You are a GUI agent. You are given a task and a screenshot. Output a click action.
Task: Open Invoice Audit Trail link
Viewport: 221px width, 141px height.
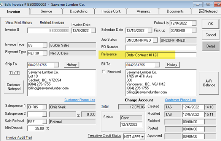pos(19,138)
